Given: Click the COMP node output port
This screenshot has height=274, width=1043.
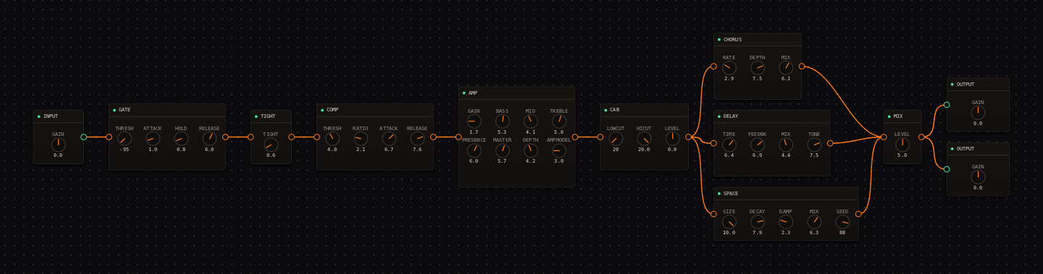Looking at the screenshot, I should coord(433,137).
